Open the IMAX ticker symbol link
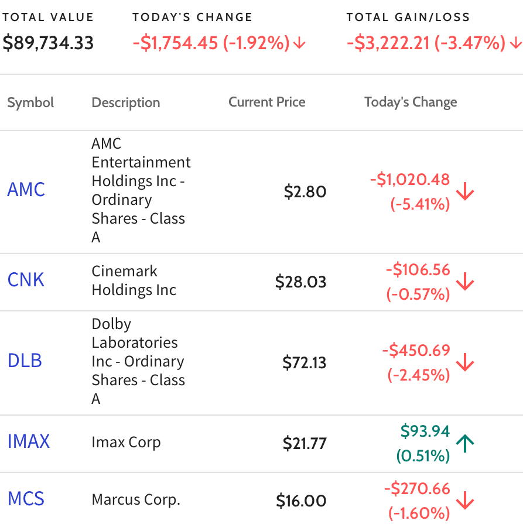 (29, 441)
